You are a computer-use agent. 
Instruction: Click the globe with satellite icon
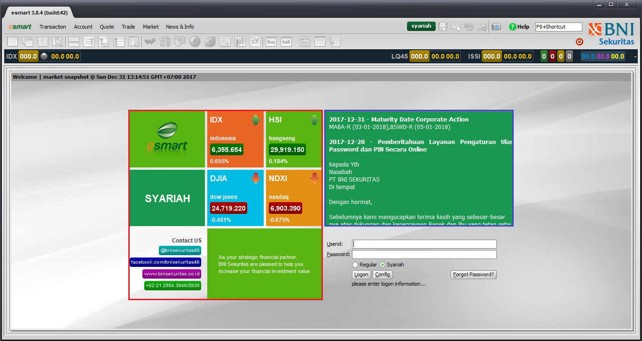tap(210, 42)
